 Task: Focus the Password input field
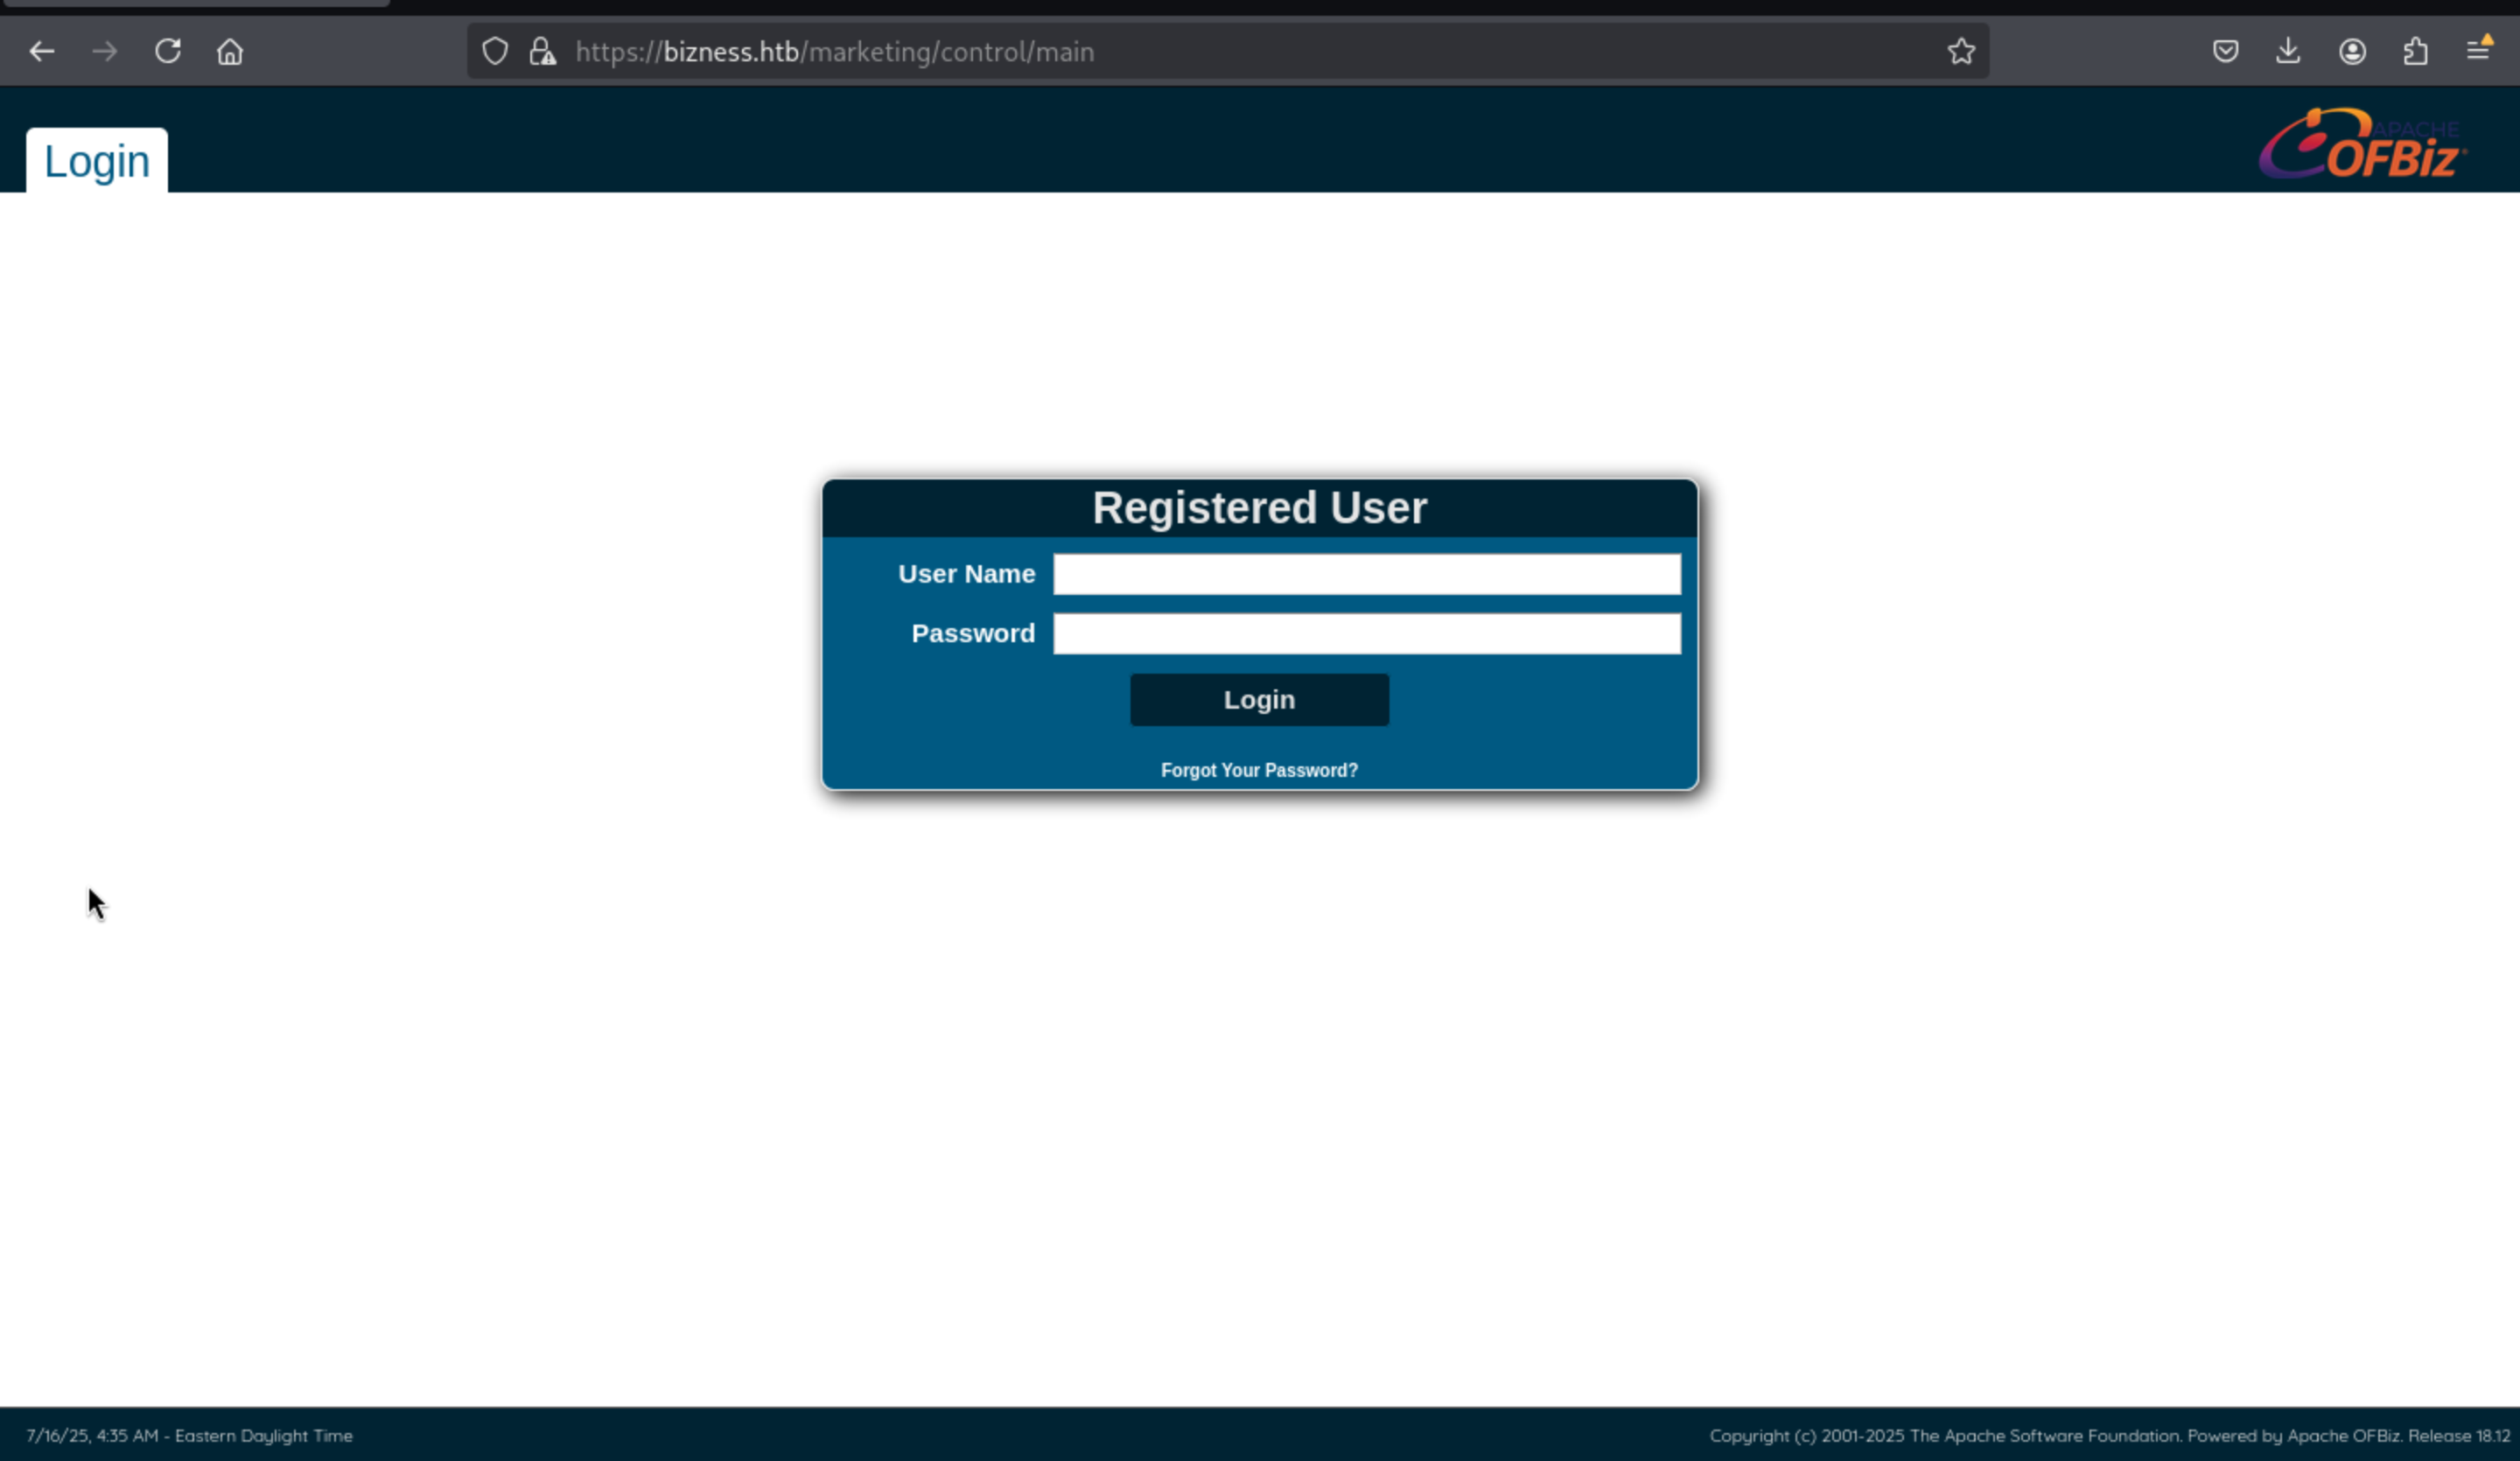coord(1366,634)
